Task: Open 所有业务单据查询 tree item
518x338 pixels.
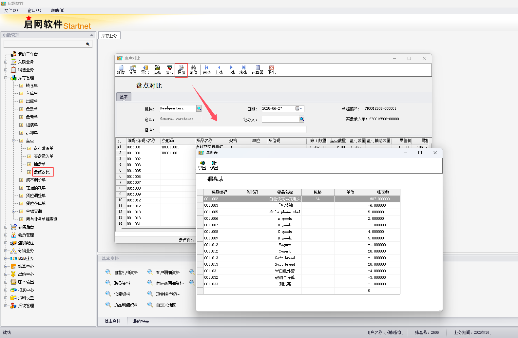Action: [42, 219]
